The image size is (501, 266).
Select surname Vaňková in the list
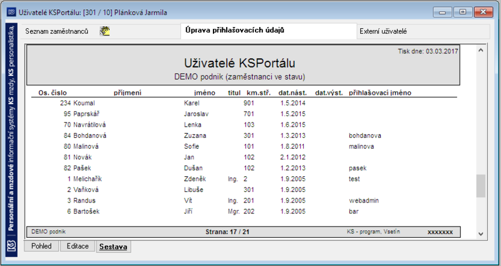86,190
